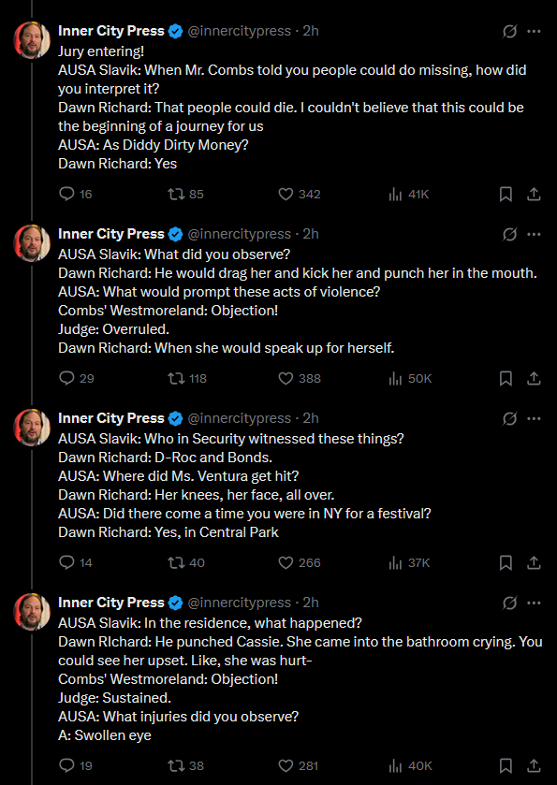
Task: Bookmark the Central Park festival tweet
Action: [x=506, y=563]
